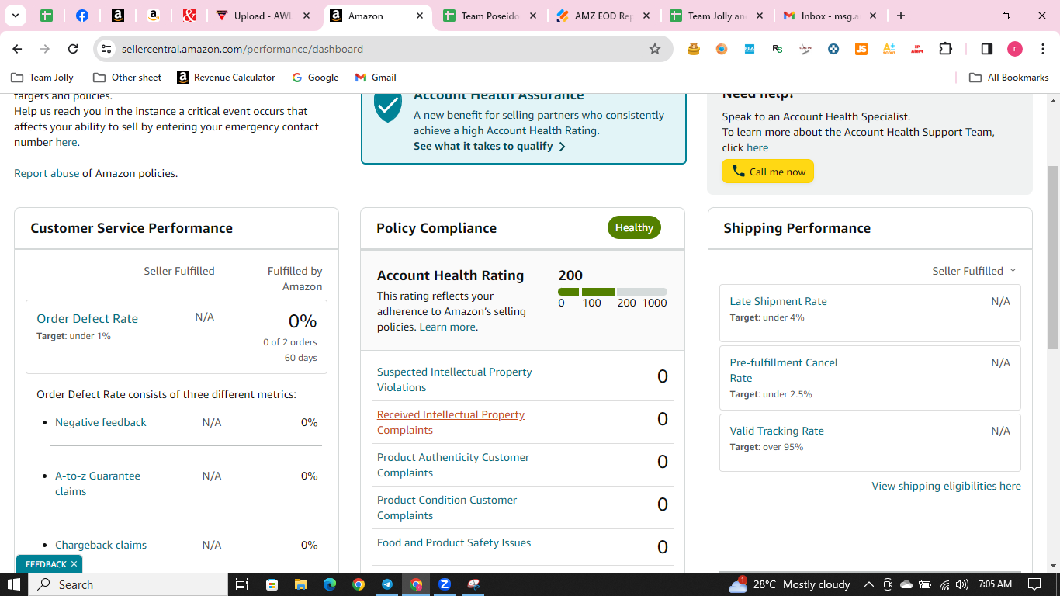Open the IP Alert extension

(917, 49)
